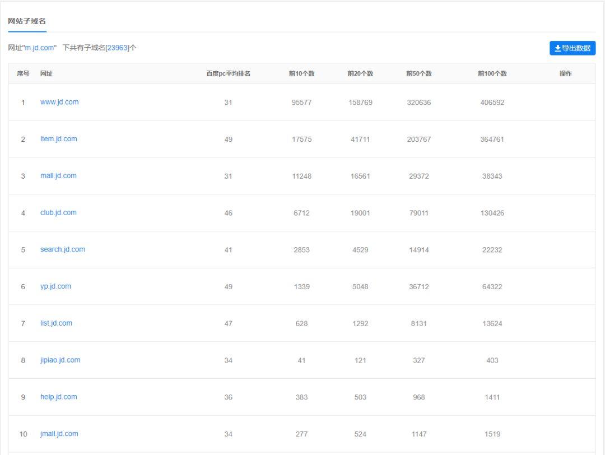
Task: Select the value 5048 in yp.jd.com row
Action: click(360, 287)
